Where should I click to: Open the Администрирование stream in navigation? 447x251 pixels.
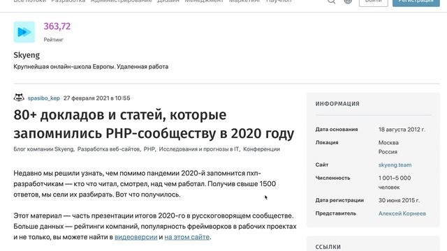click(x=121, y=1)
